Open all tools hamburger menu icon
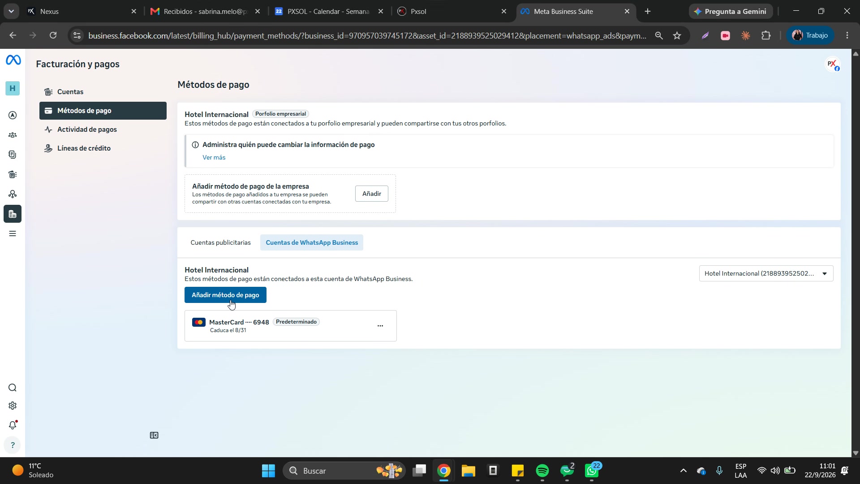Screen dimensions: 860x484 coord(13,233)
